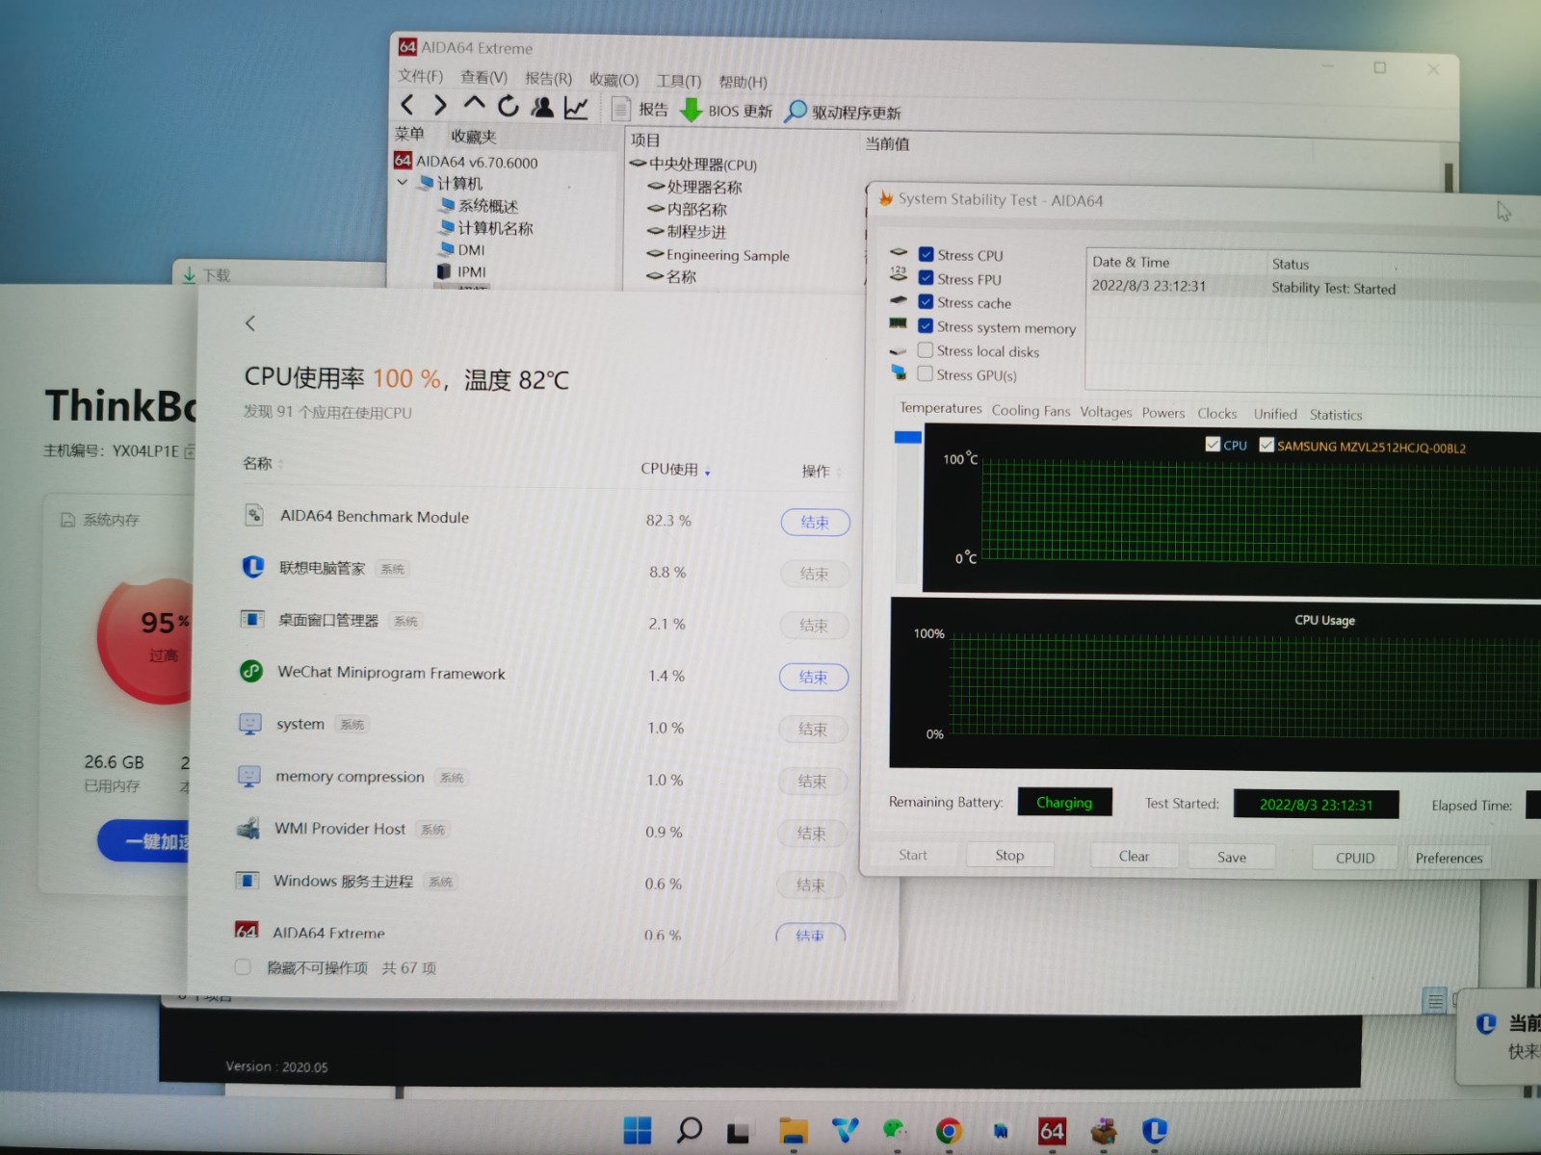Toggle the CPU temperature graph checkbox
The height and width of the screenshot is (1155, 1541).
pos(1213,445)
